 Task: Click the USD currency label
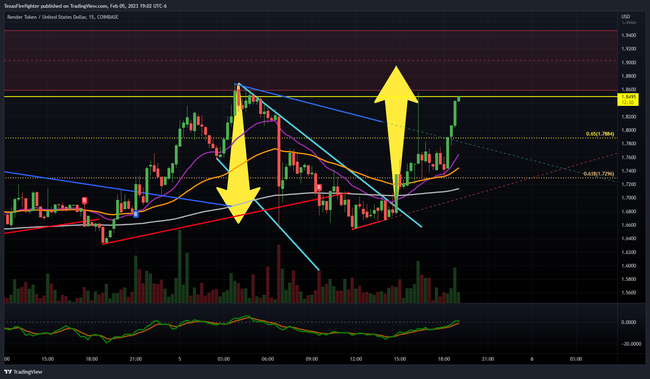[626, 17]
